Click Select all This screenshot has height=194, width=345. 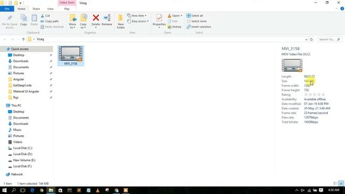click(x=195, y=16)
